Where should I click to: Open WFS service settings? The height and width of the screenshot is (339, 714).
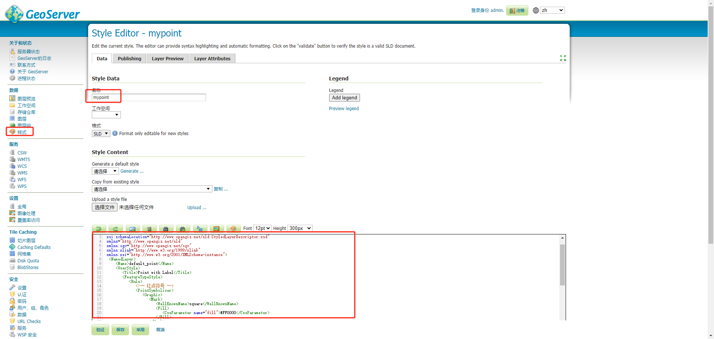pyautogui.click(x=22, y=180)
